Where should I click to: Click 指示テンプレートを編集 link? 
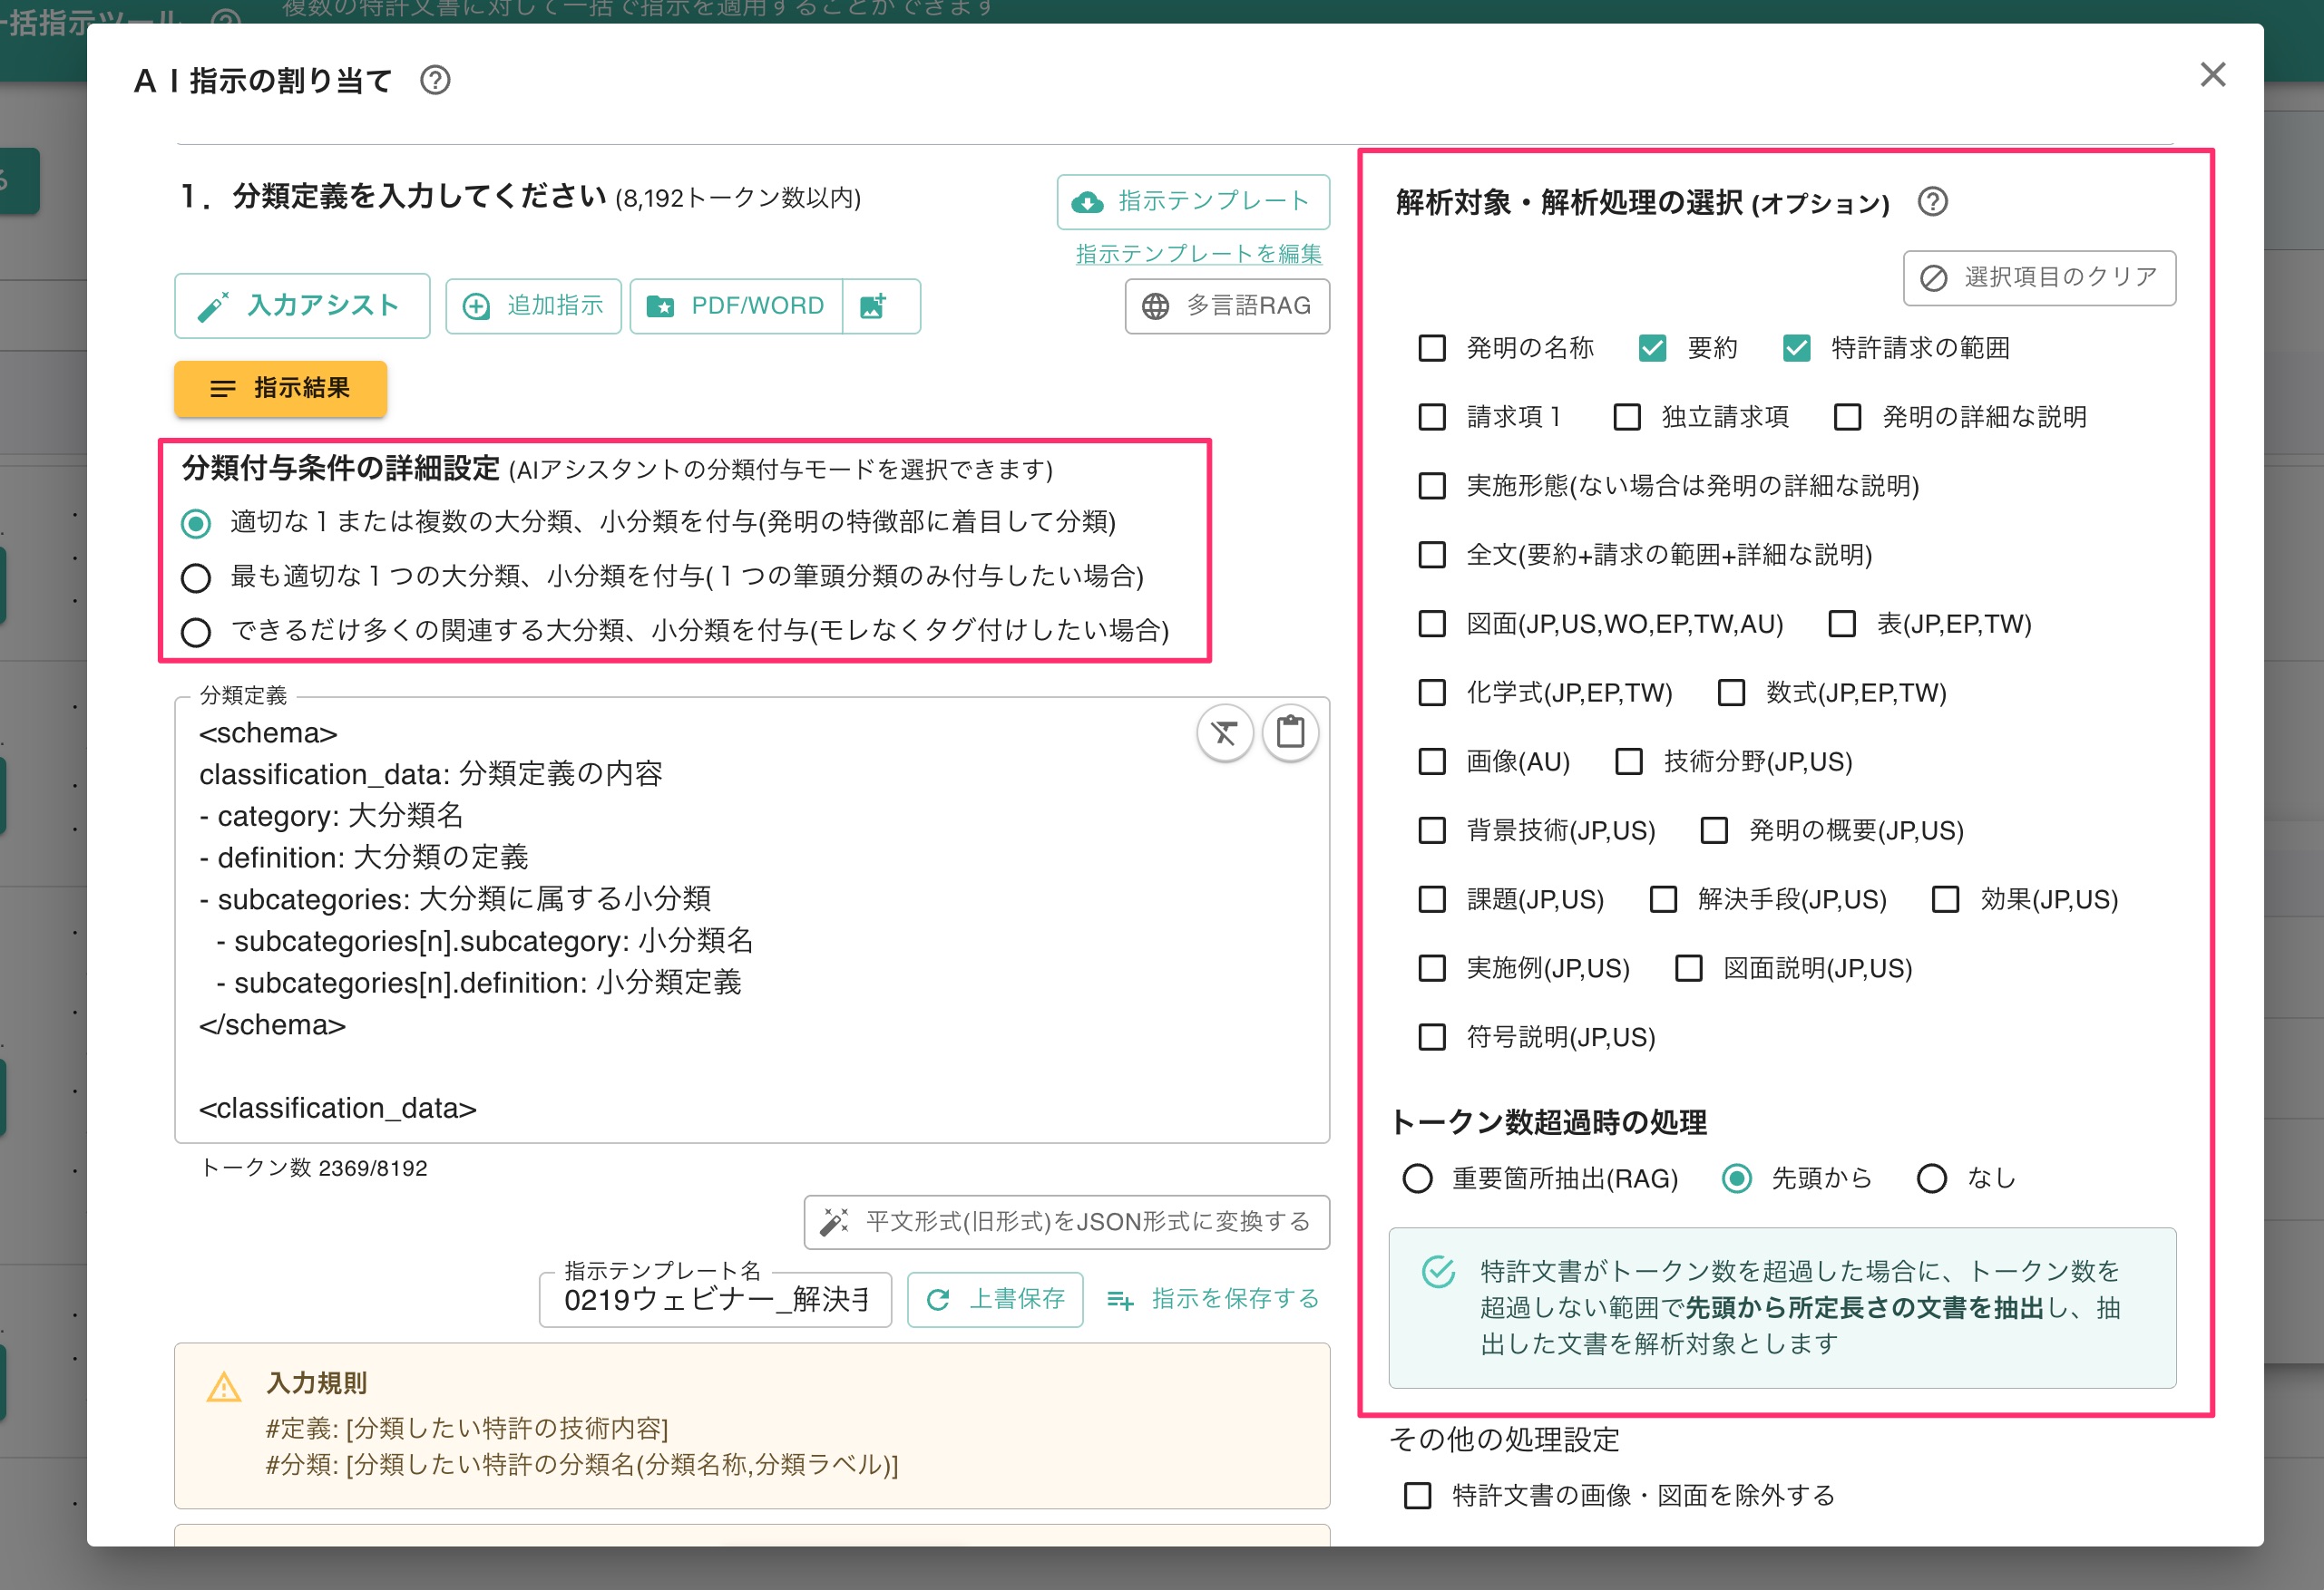pos(1198,254)
